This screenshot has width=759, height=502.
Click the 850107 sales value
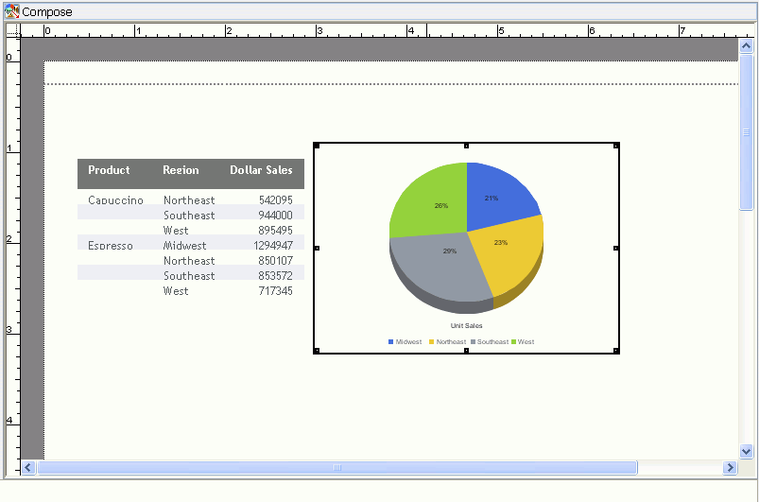click(275, 260)
